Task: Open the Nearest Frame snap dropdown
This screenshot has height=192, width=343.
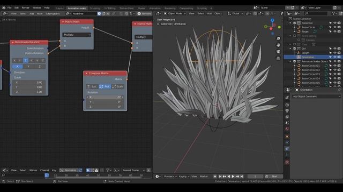Action: pyautogui.click(x=133, y=170)
